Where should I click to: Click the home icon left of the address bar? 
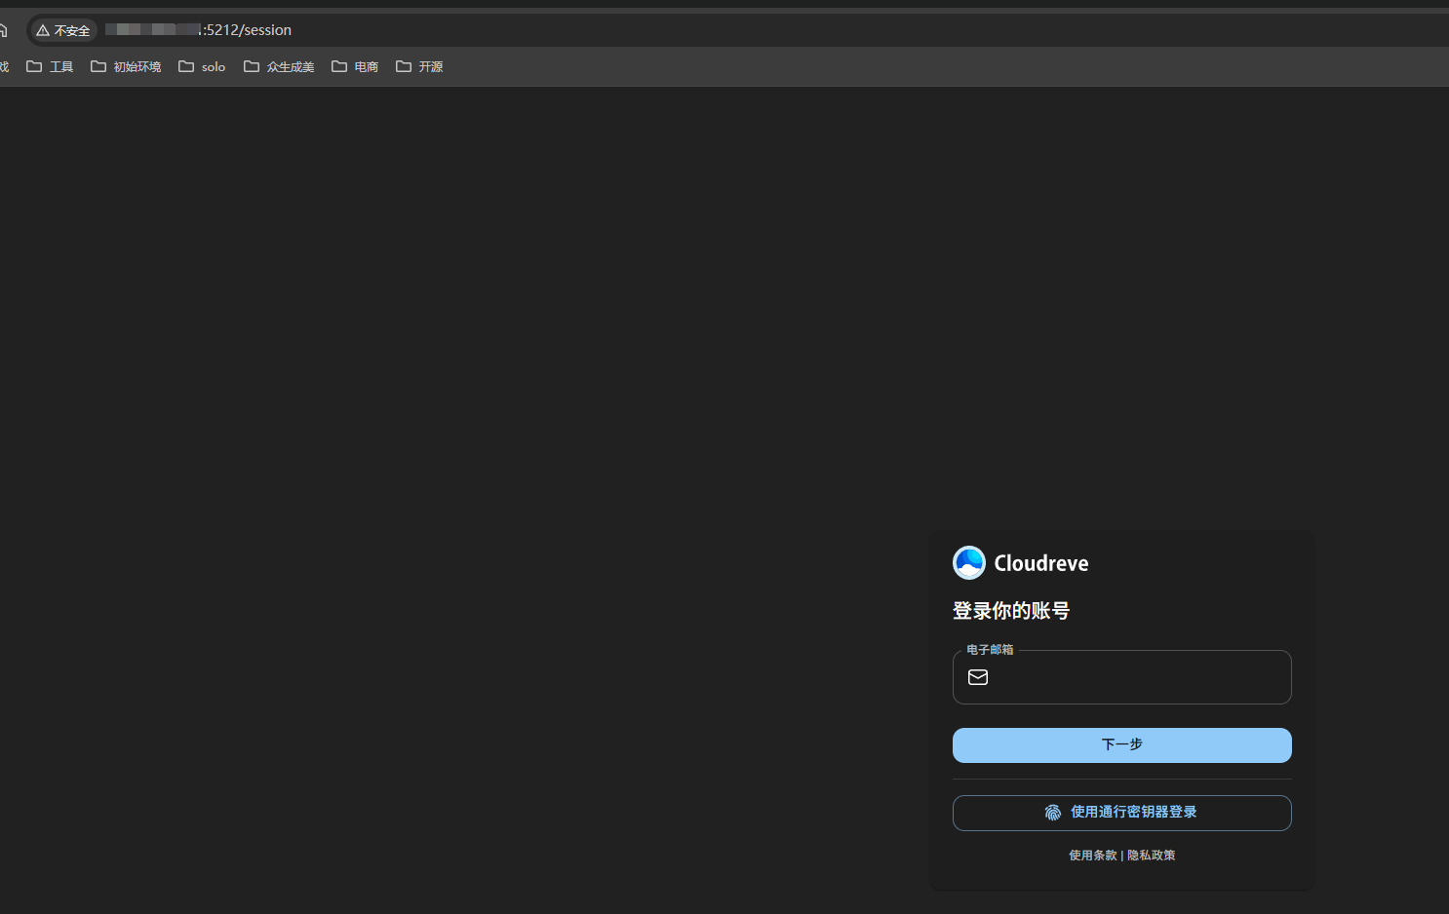(5, 29)
